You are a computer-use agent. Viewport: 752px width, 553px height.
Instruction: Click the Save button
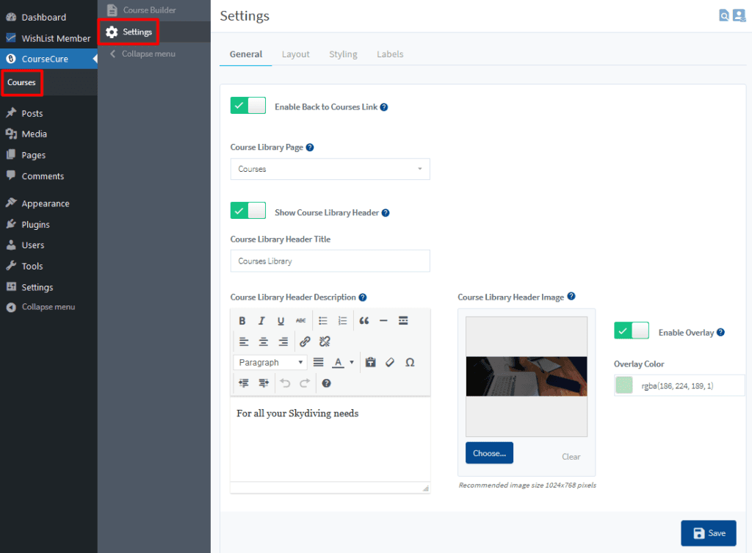coord(708,533)
